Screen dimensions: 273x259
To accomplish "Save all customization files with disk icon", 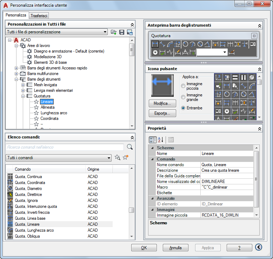I will [x=122, y=32].
